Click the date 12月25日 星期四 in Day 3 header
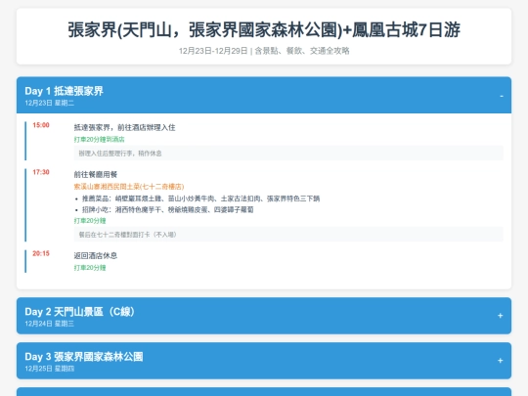The height and width of the screenshot is (396, 528). click(50, 369)
